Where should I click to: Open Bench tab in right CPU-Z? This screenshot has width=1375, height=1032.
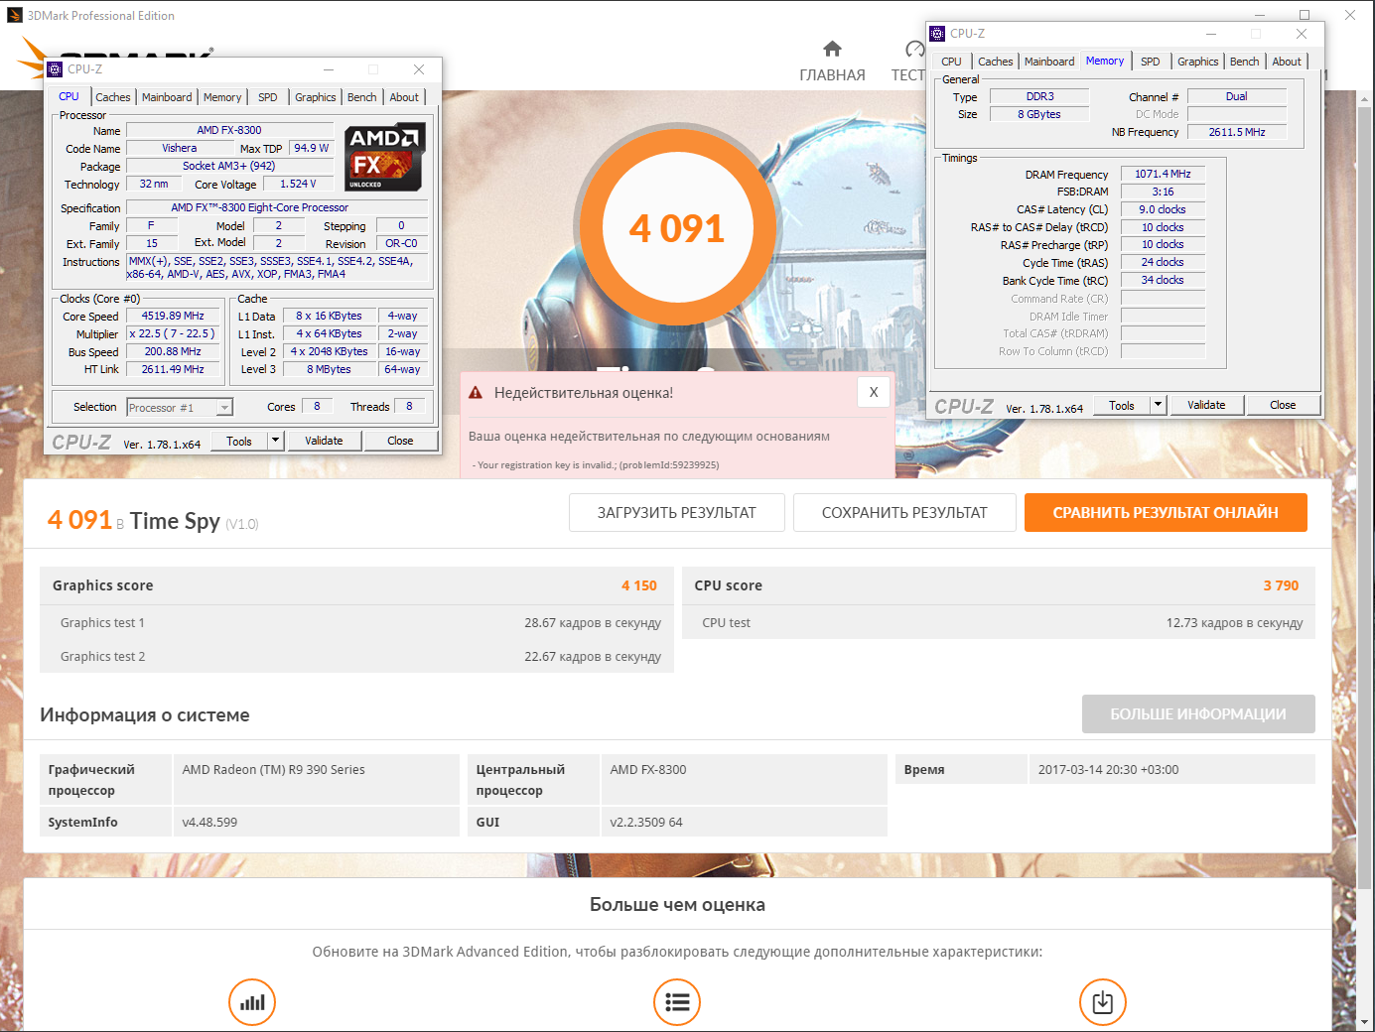tap(1245, 62)
